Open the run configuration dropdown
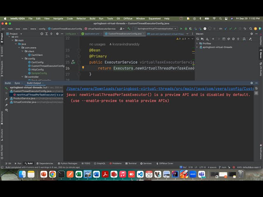 point(155,29)
